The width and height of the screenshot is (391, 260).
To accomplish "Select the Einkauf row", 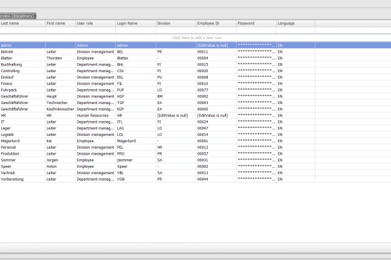I will pos(195,77).
